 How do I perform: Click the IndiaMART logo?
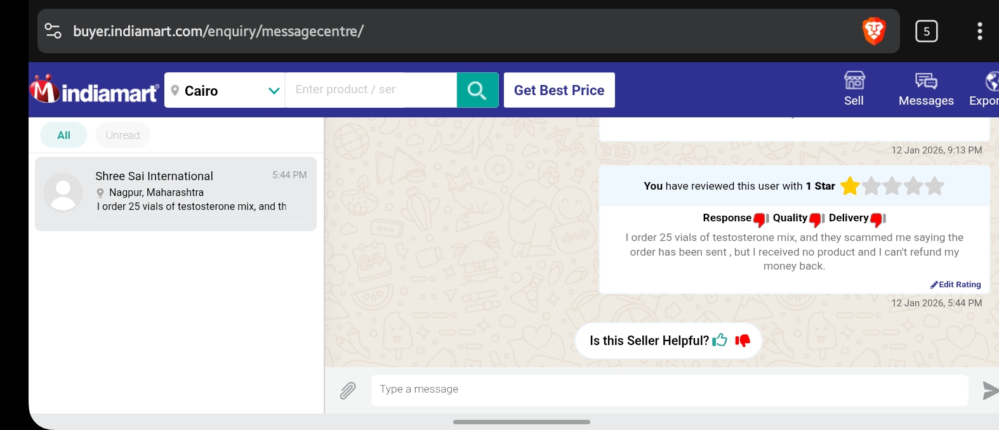tap(94, 90)
